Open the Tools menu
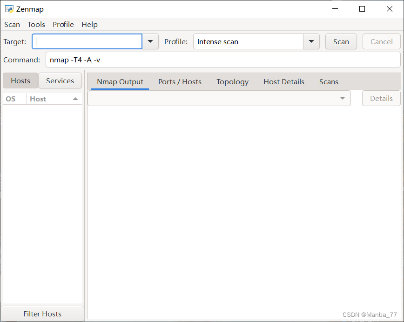 36,25
